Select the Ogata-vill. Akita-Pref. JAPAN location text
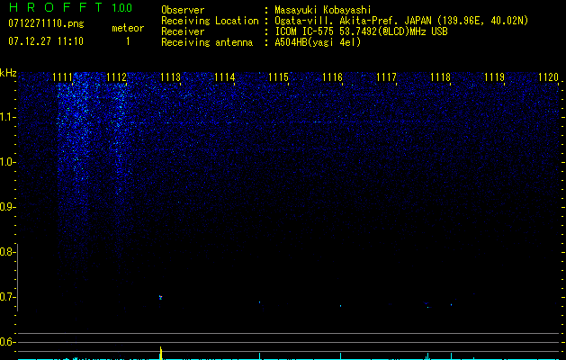The image size is (566, 360). point(401,21)
